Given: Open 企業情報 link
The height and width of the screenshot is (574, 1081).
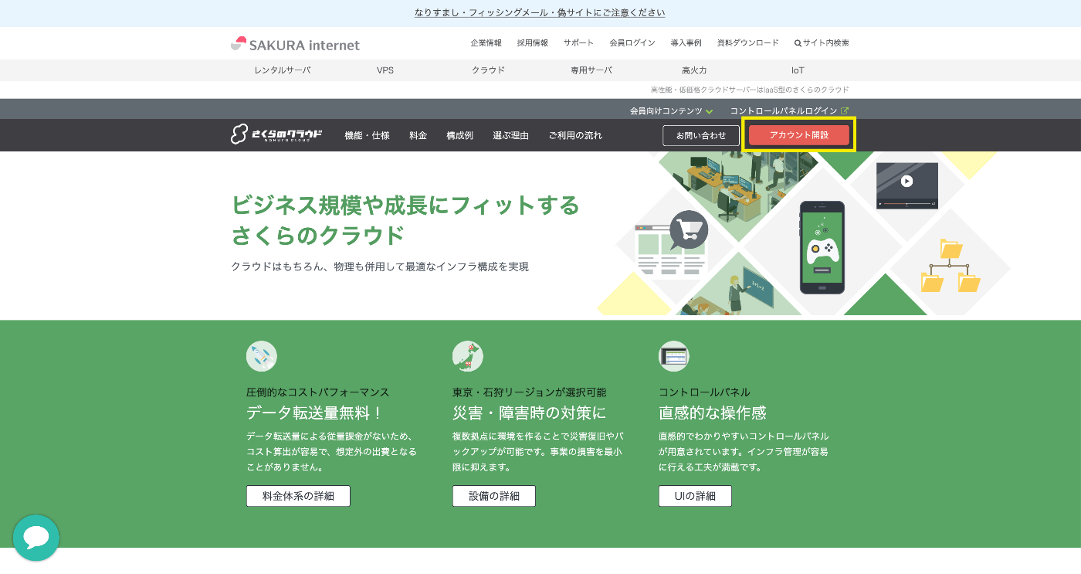Looking at the screenshot, I should coord(486,43).
